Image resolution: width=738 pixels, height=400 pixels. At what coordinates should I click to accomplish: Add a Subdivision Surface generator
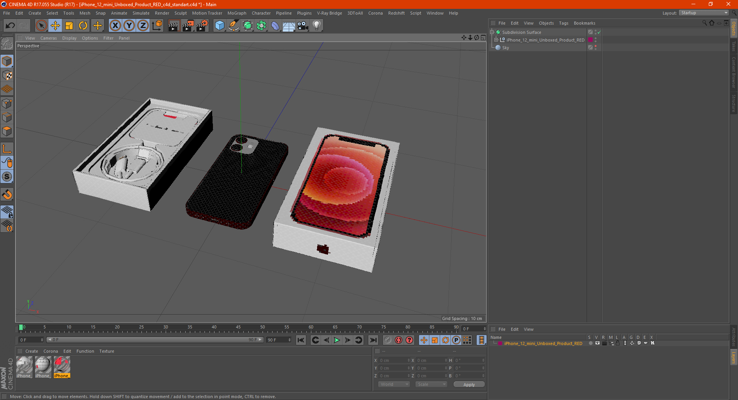[248, 26]
